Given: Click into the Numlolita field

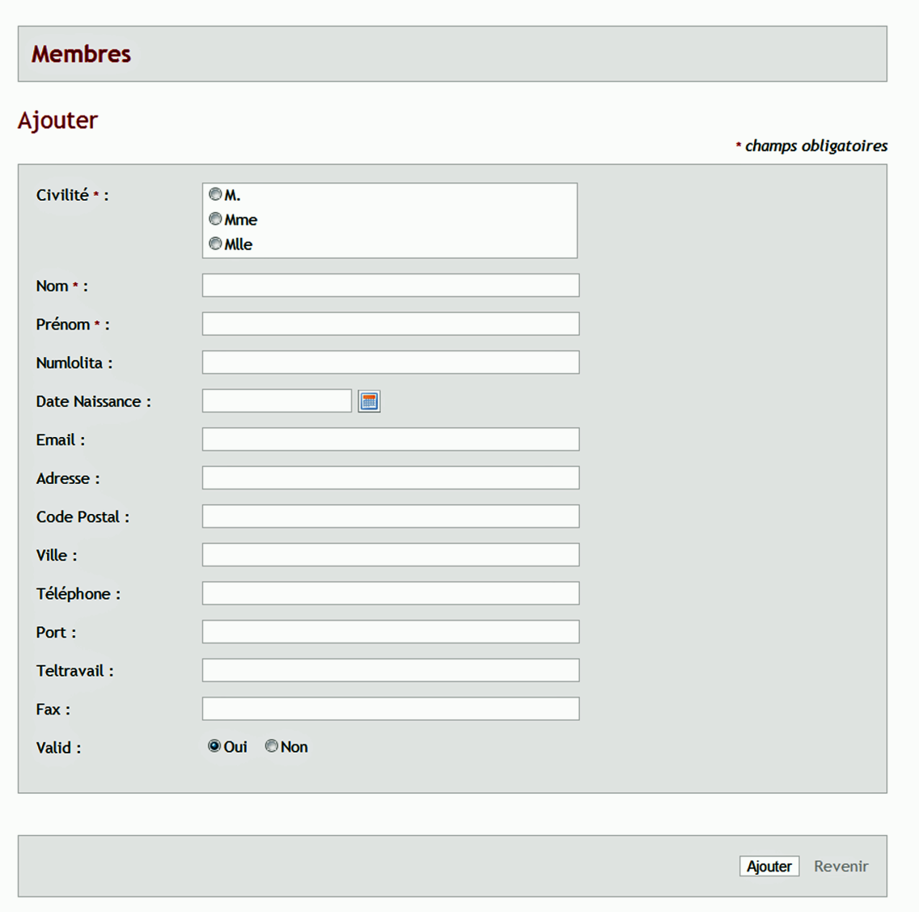Looking at the screenshot, I should coord(391,363).
